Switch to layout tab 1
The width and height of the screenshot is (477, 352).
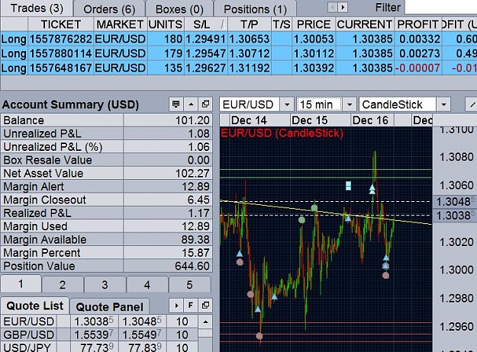pos(21,284)
